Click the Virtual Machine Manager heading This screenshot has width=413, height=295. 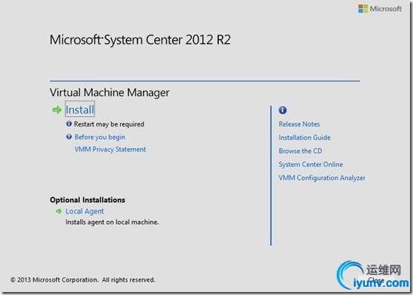coord(110,92)
